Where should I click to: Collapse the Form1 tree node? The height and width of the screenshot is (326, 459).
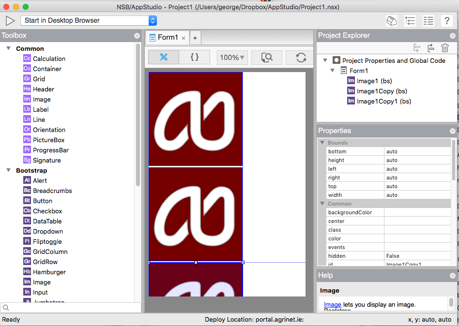(x=332, y=71)
